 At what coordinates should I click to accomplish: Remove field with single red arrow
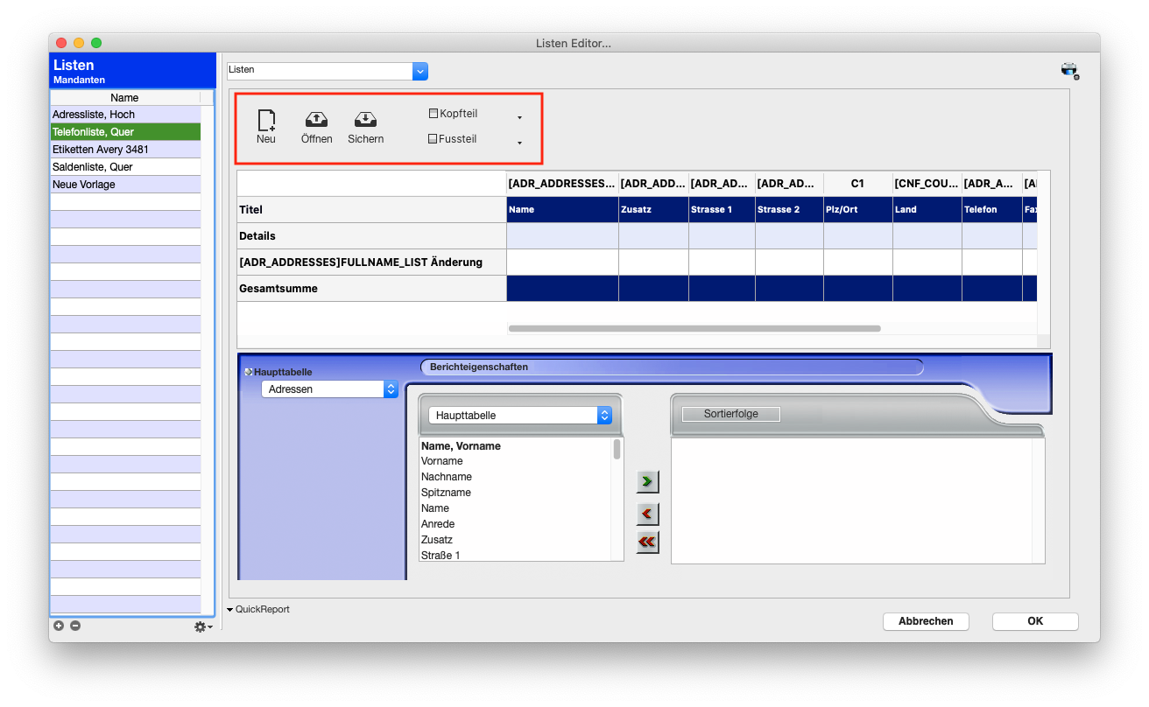point(647,514)
